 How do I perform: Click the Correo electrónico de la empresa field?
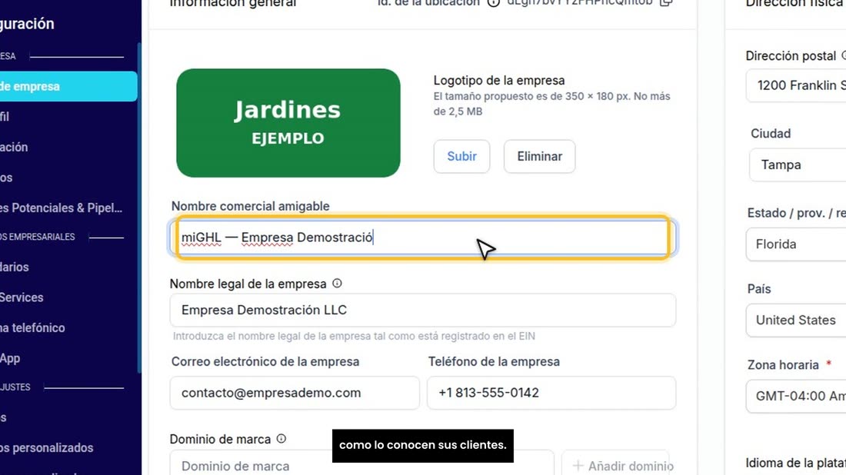click(x=295, y=393)
